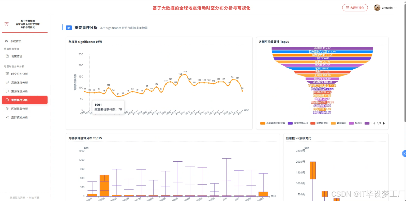Select the 希腊 181.18 funnel segment

[x=322, y=72]
